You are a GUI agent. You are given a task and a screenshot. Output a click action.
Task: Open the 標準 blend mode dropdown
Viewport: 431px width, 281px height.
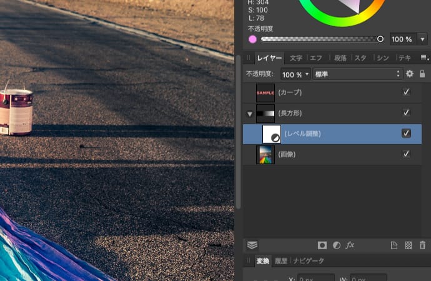pyautogui.click(x=357, y=74)
